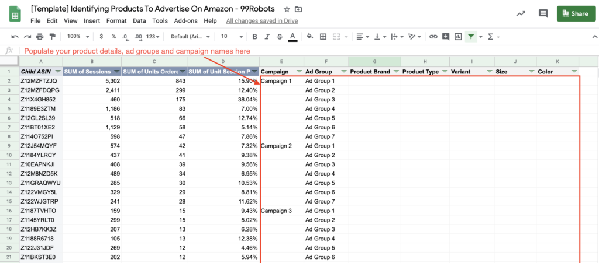Open the borders tool
Viewport: 599px width, 263px height.
323,36
